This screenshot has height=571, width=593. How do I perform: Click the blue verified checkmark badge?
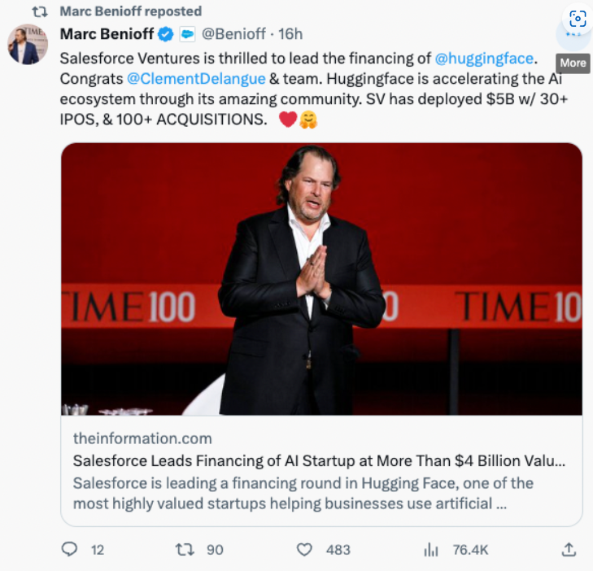(x=165, y=34)
